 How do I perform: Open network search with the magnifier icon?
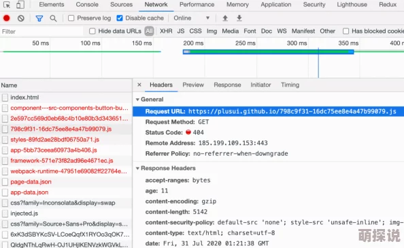[53, 18]
